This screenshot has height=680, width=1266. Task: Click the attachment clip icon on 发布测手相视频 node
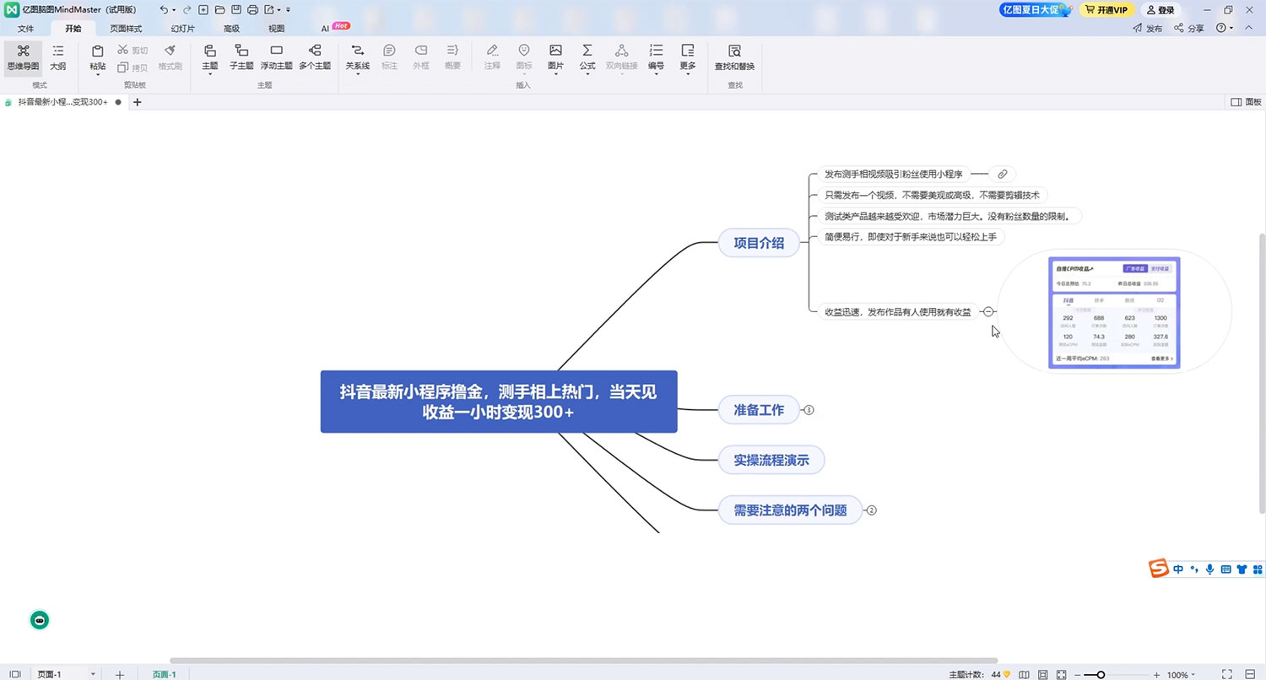click(1002, 174)
